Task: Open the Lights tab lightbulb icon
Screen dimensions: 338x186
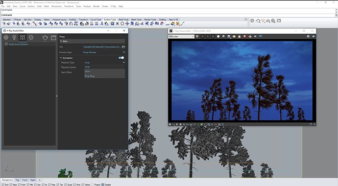Action: coord(14,38)
